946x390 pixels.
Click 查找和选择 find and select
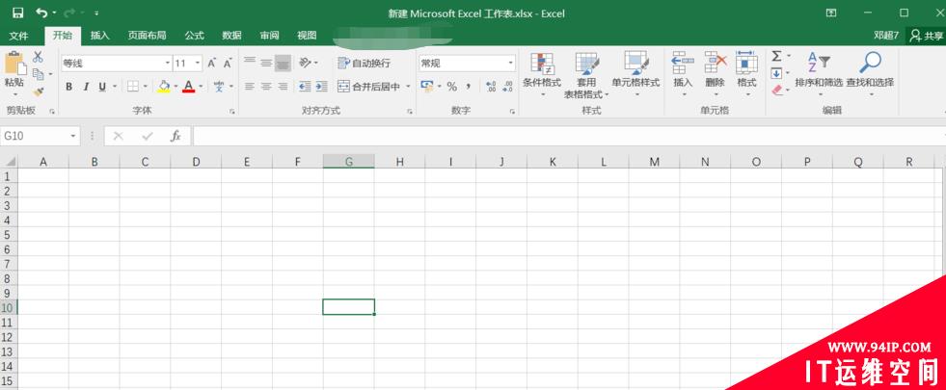870,74
